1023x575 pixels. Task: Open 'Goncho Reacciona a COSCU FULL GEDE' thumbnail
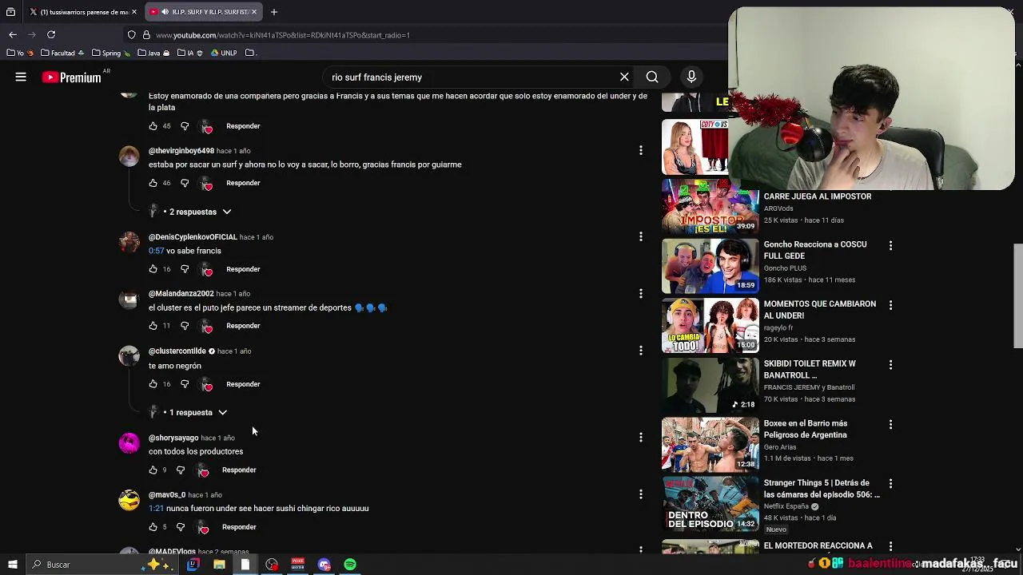(710, 266)
